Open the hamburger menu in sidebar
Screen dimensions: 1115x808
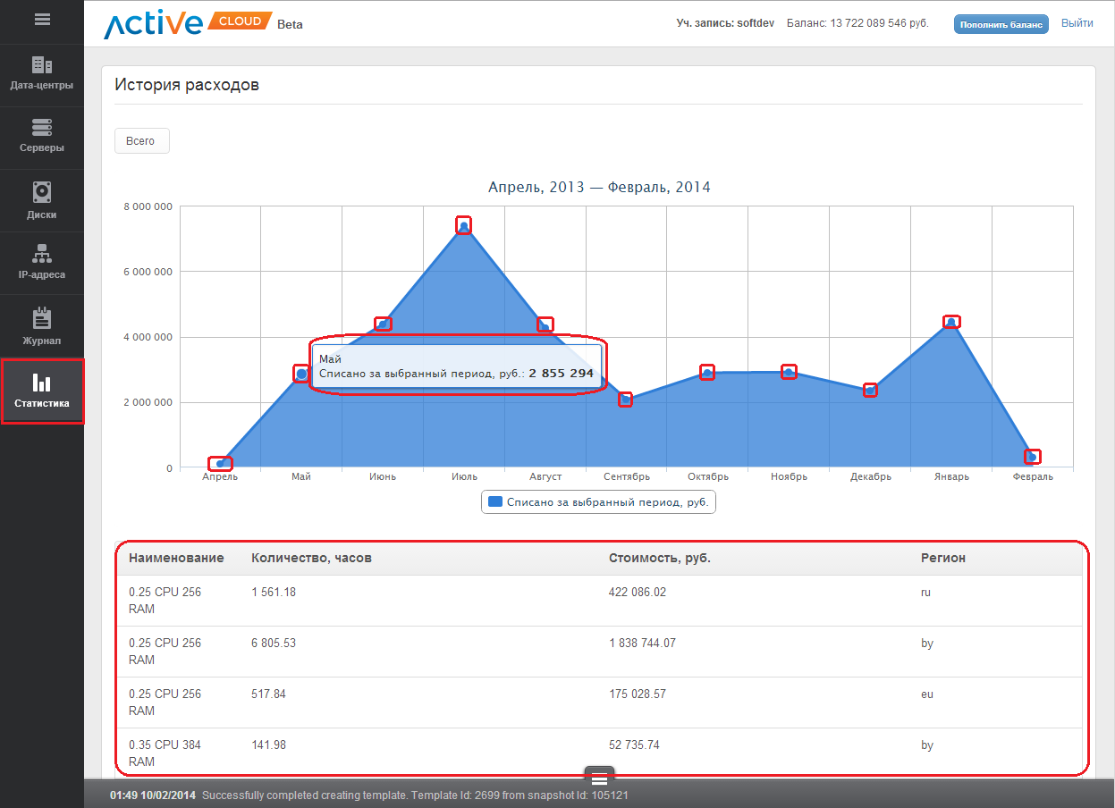point(42,20)
